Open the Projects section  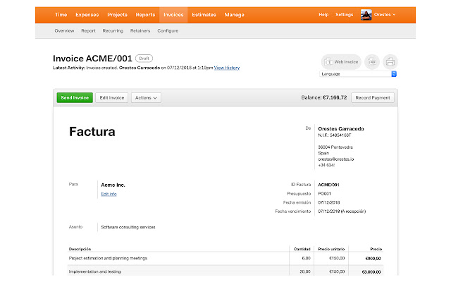117,14
